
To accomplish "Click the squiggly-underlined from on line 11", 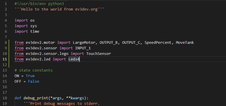I will 19,59.
